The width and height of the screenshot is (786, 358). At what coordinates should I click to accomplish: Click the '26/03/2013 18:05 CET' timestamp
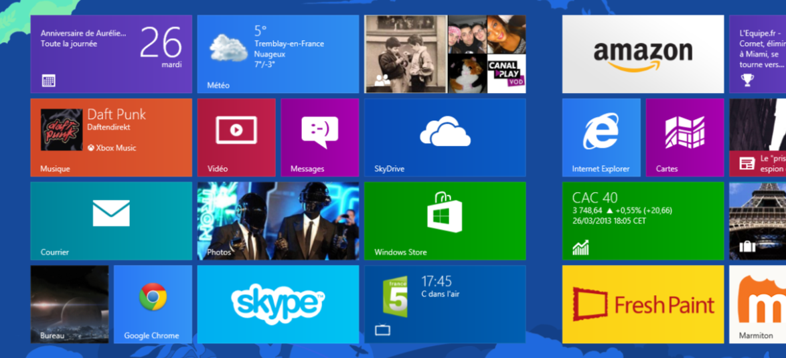[x=609, y=221]
